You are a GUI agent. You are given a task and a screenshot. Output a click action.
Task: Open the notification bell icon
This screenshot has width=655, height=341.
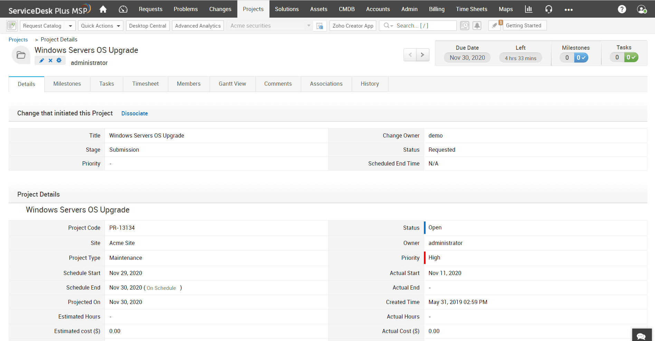click(x=477, y=26)
